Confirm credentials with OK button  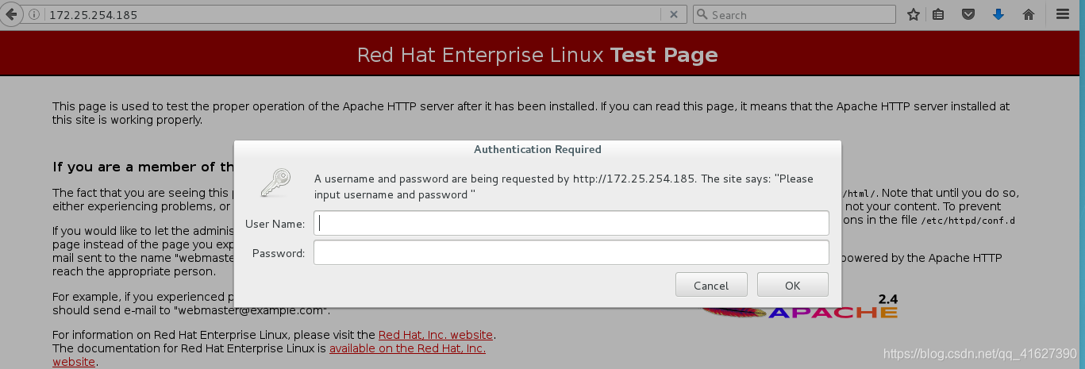coord(793,285)
